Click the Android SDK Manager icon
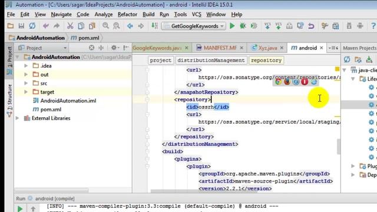 (x=360, y=26)
